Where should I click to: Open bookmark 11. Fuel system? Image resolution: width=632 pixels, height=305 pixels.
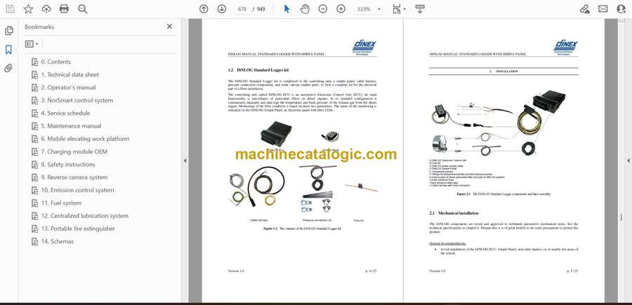(x=61, y=203)
